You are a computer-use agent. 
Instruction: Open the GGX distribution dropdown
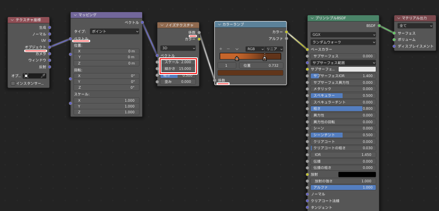343,34
